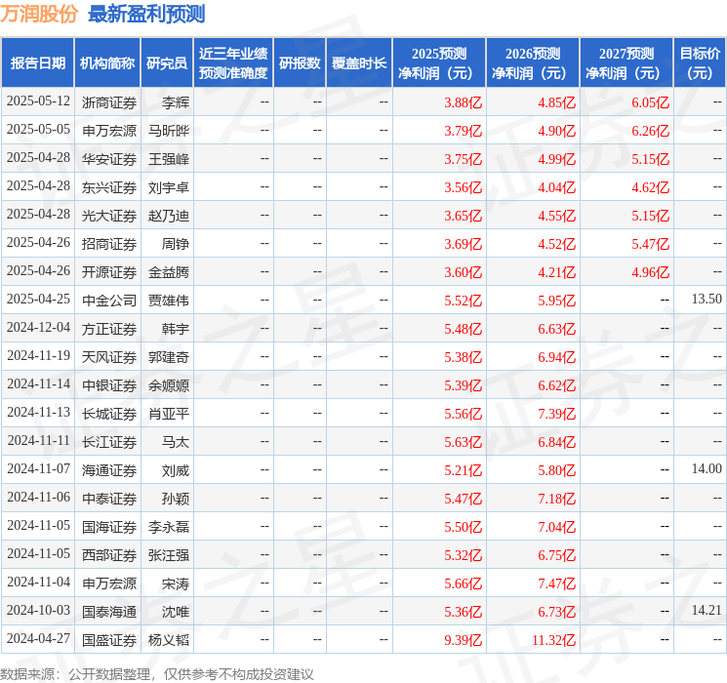Click date cell 2025-05-05
Viewport: 727px width, 683px height.
(x=38, y=130)
